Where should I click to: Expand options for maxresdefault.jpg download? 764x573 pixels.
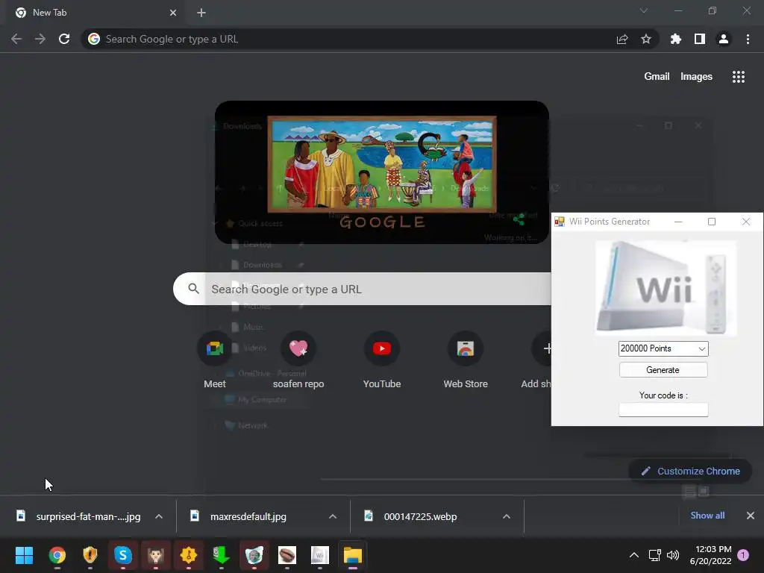[333, 516]
